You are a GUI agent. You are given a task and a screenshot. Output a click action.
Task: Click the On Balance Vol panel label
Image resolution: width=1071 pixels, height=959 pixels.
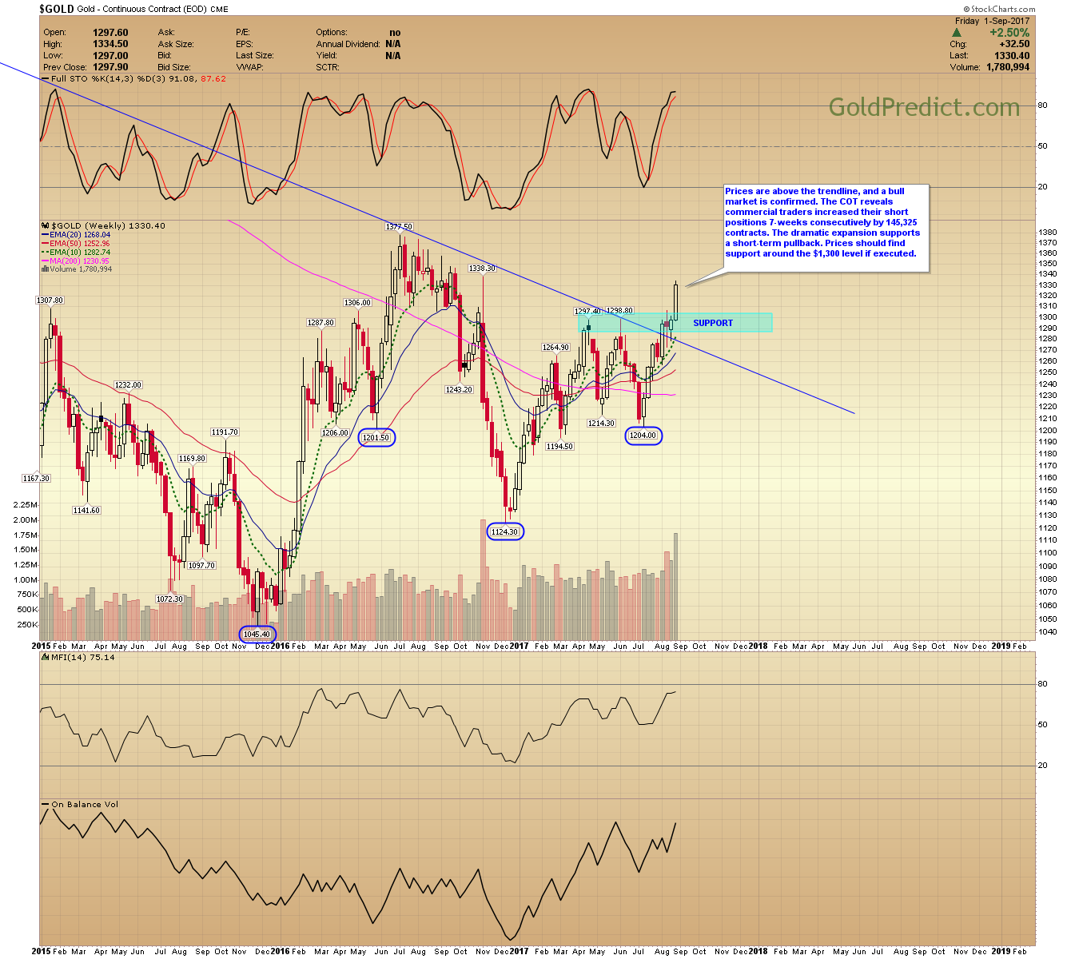coord(84,804)
